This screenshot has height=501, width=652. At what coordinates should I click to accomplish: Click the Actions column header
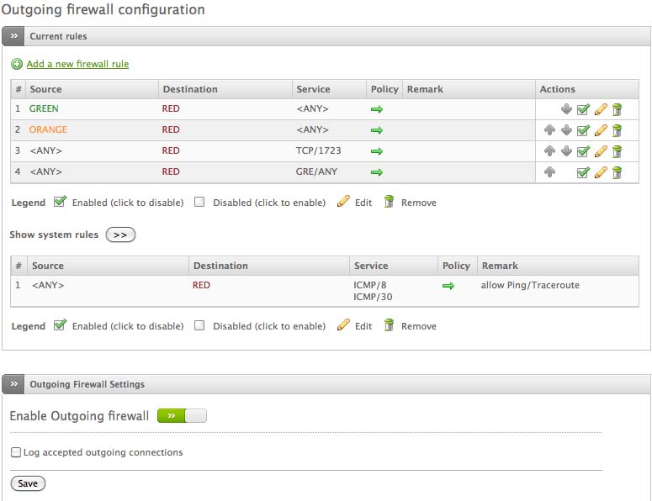pos(557,89)
